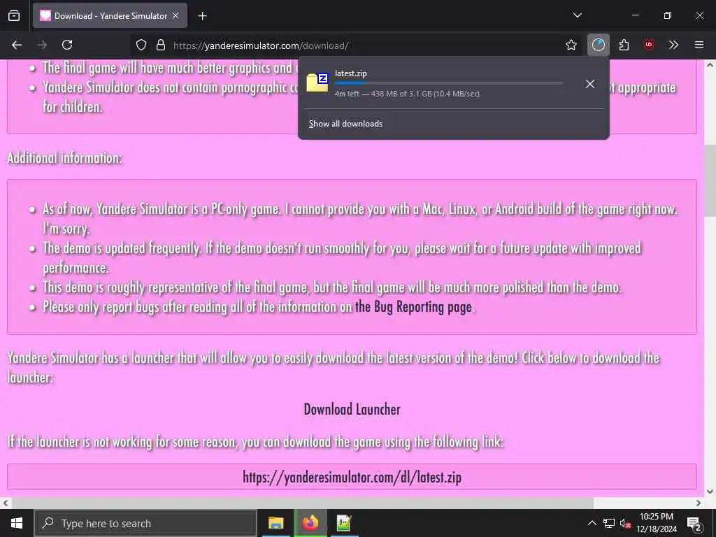Image resolution: width=716 pixels, height=537 pixels.
Task: Click the latest.zip file icon in downloads
Action: pyautogui.click(x=317, y=83)
